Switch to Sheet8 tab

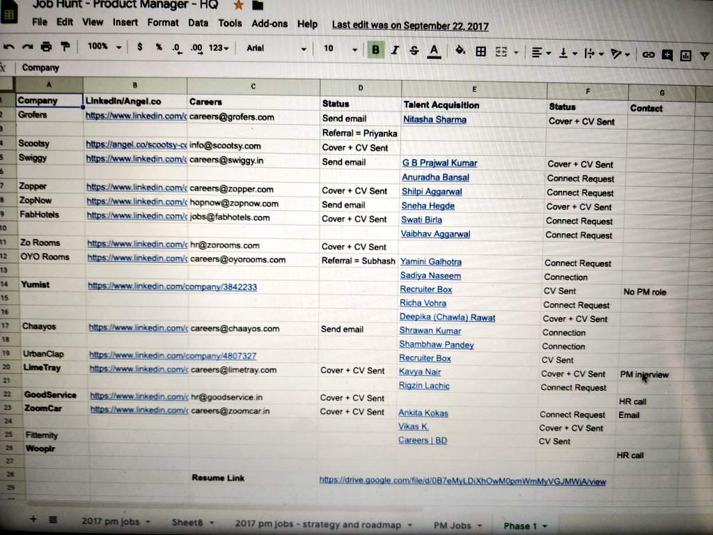click(193, 522)
